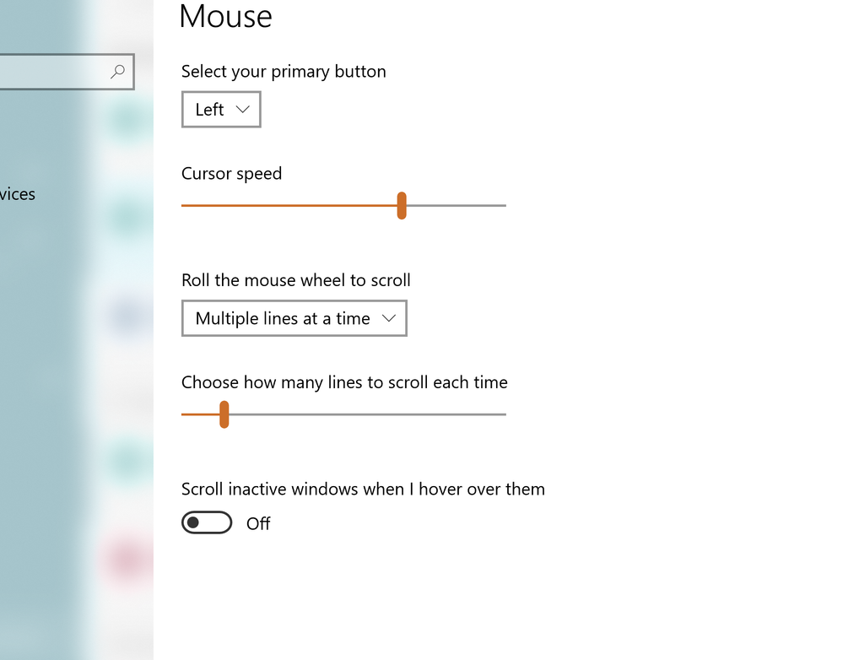Click the gray portion of the Cursor speed track
The image size is (843, 660).
[x=456, y=205]
